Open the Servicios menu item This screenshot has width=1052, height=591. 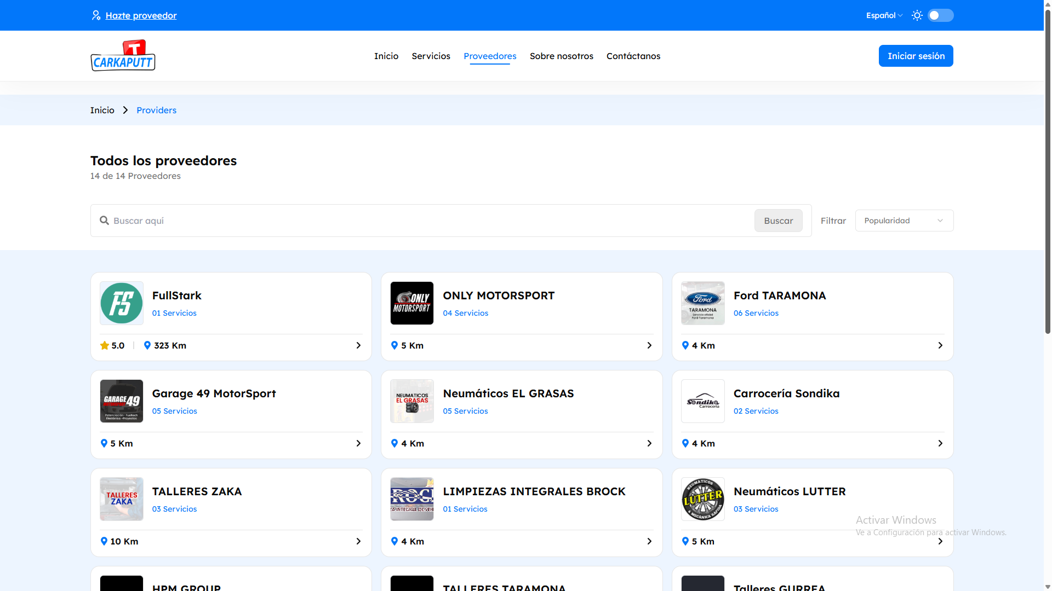coord(431,56)
